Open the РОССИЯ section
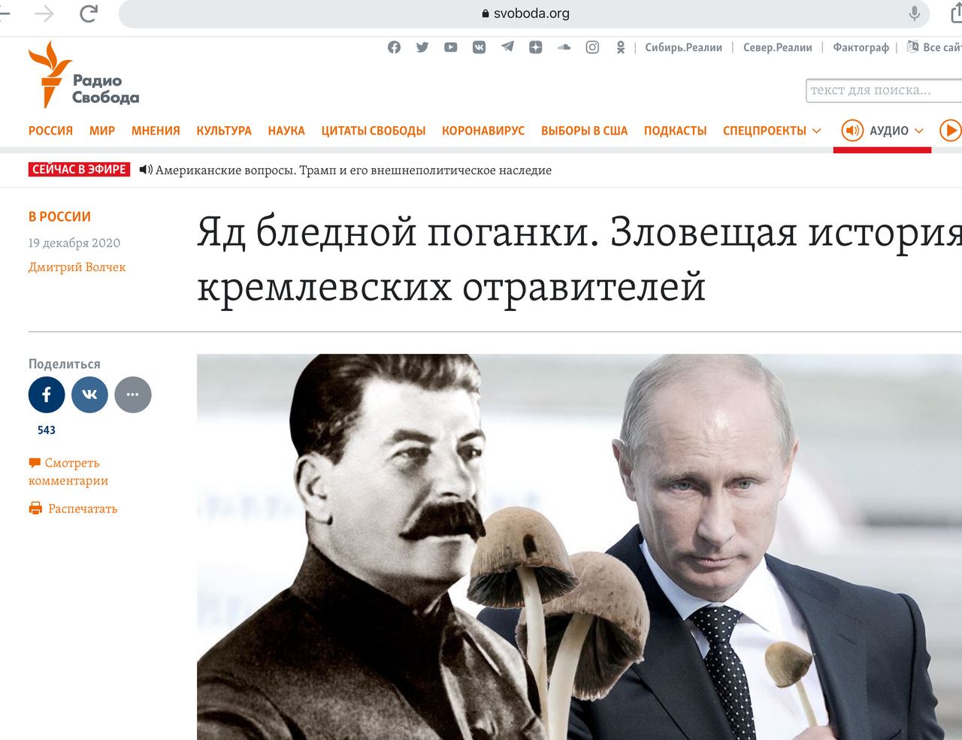This screenshot has width=962, height=740. (x=50, y=131)
